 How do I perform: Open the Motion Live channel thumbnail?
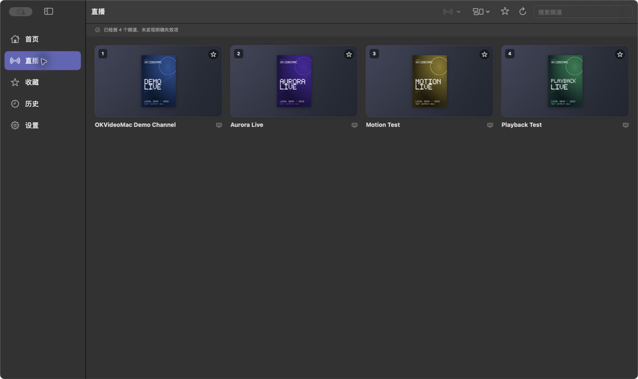tap(430, 81)
